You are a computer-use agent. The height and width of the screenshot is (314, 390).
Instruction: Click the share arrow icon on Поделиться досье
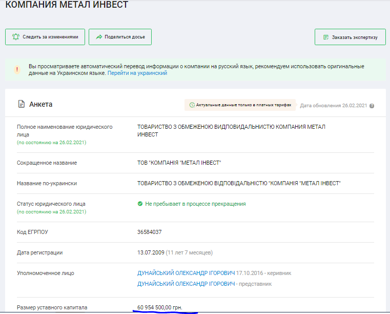click(99, 37)
